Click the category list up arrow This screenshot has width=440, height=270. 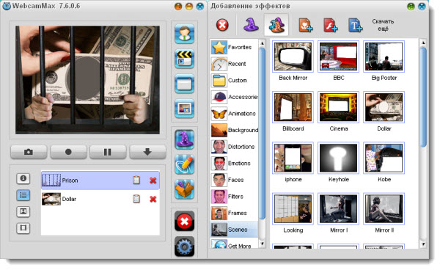tap(262, 43)
